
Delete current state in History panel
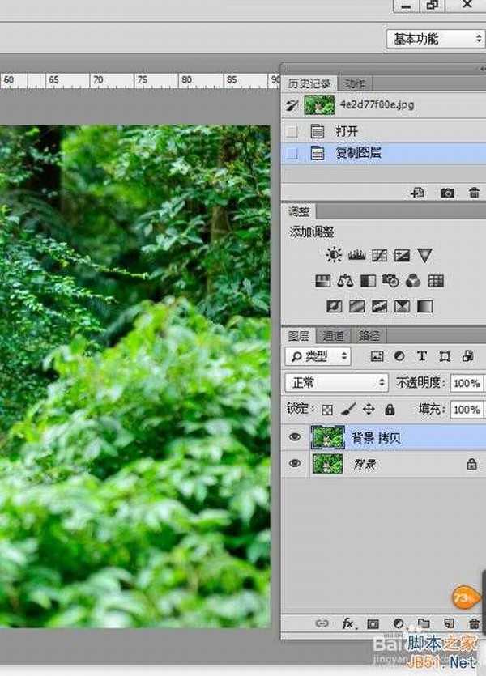point(474,193)
